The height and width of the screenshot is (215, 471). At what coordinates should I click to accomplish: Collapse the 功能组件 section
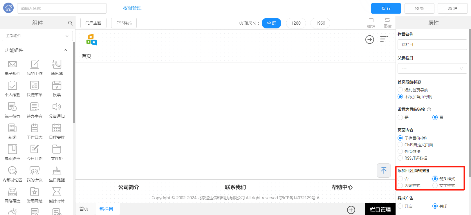point(66,50)
